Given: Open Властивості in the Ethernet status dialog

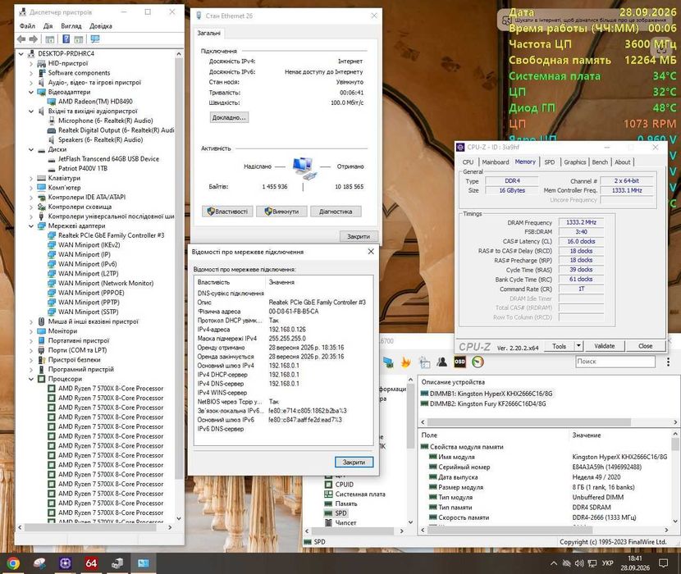Looking at the screenshot, I should tap(227, 211).
